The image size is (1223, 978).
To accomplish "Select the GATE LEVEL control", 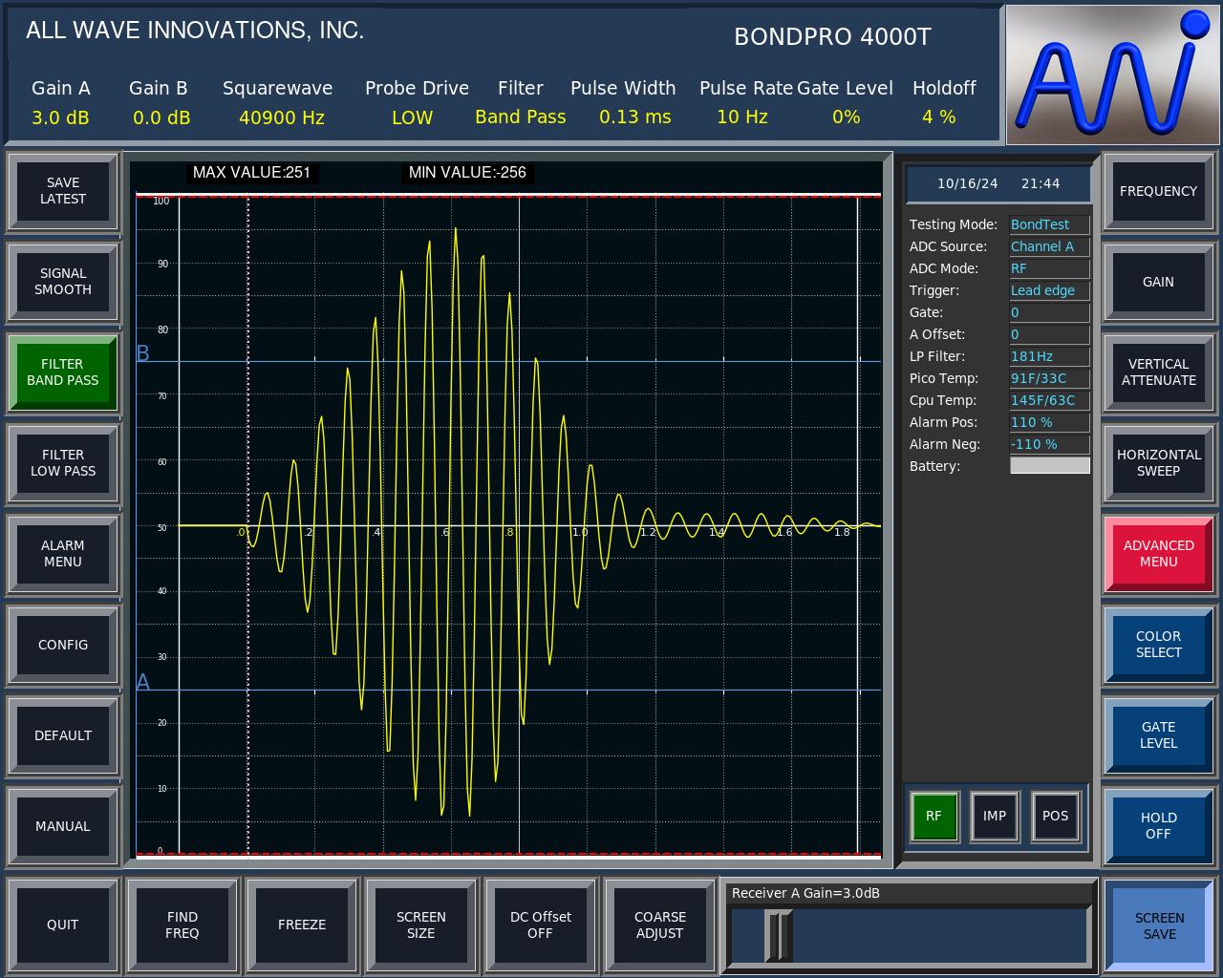I will 1159,735.
